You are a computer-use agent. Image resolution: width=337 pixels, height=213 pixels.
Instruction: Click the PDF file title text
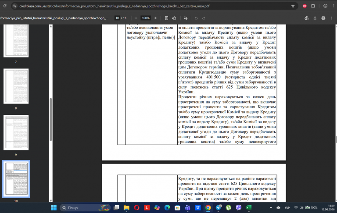[54, 18]
